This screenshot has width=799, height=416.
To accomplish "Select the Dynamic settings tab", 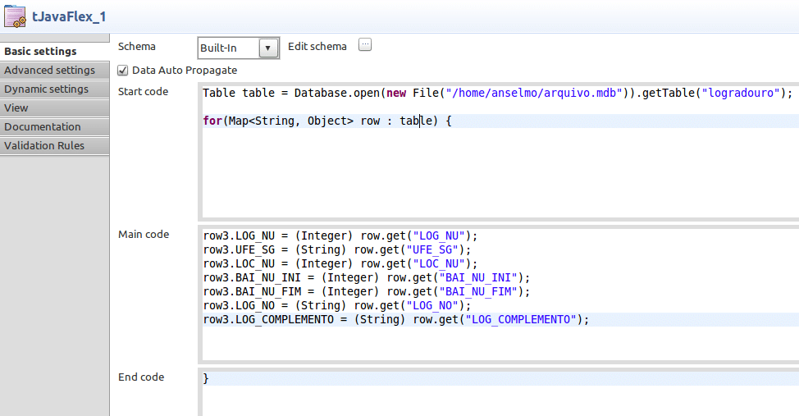I will coord(46,89).
